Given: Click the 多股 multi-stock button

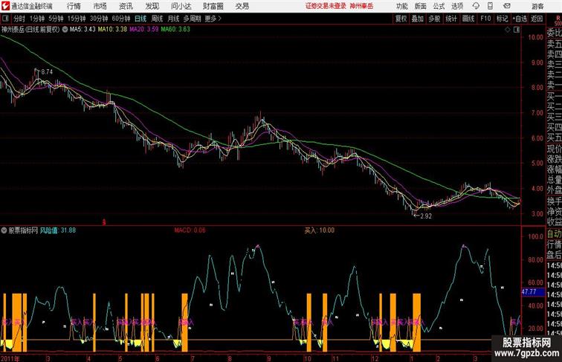Looking at the screenshot, I should (434, 19).
